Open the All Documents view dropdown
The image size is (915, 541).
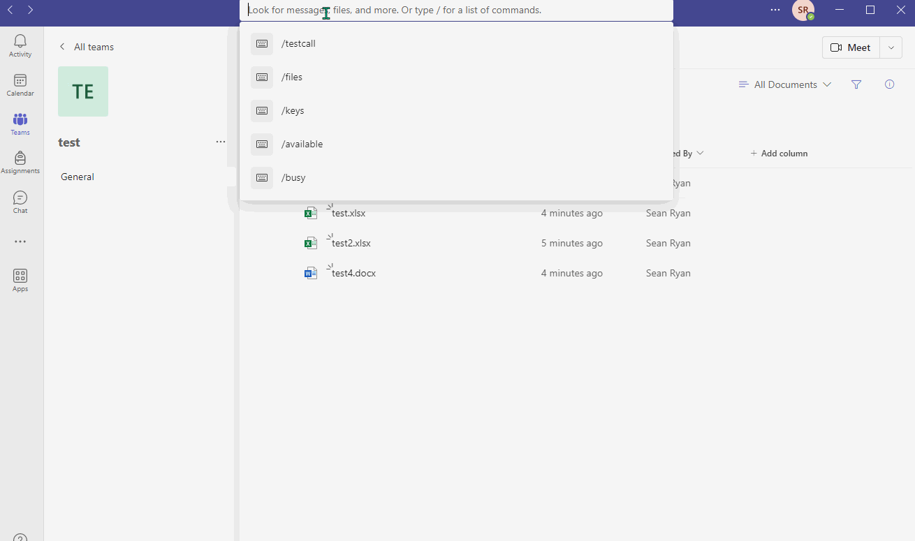coord(785,84)
